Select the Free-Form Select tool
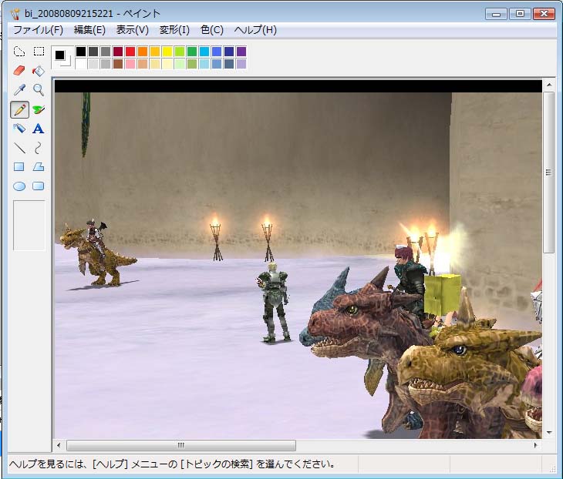The image size is (563, 479). point(19,52)
